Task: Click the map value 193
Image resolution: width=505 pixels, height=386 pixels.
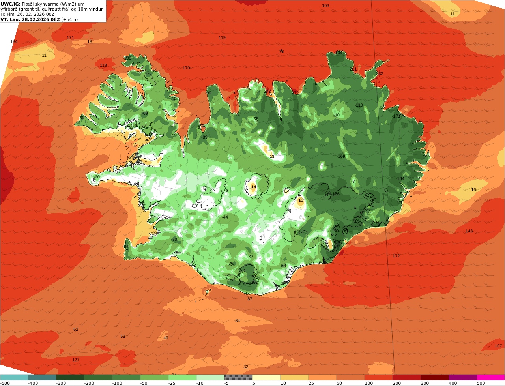Action: pyautogui.click(x=325, y=6)
